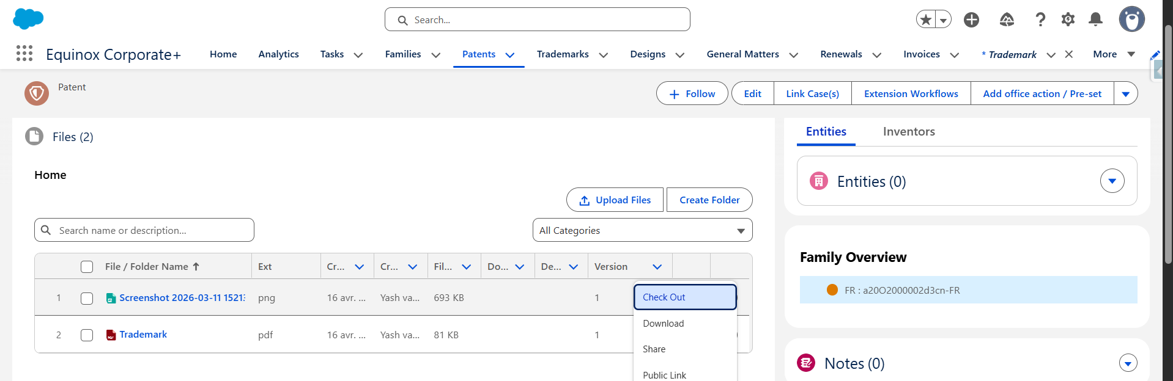Open the All Categories dropdown
Image resolution: width=1173 pixels, height=381 pixels.
pos(642,230)
